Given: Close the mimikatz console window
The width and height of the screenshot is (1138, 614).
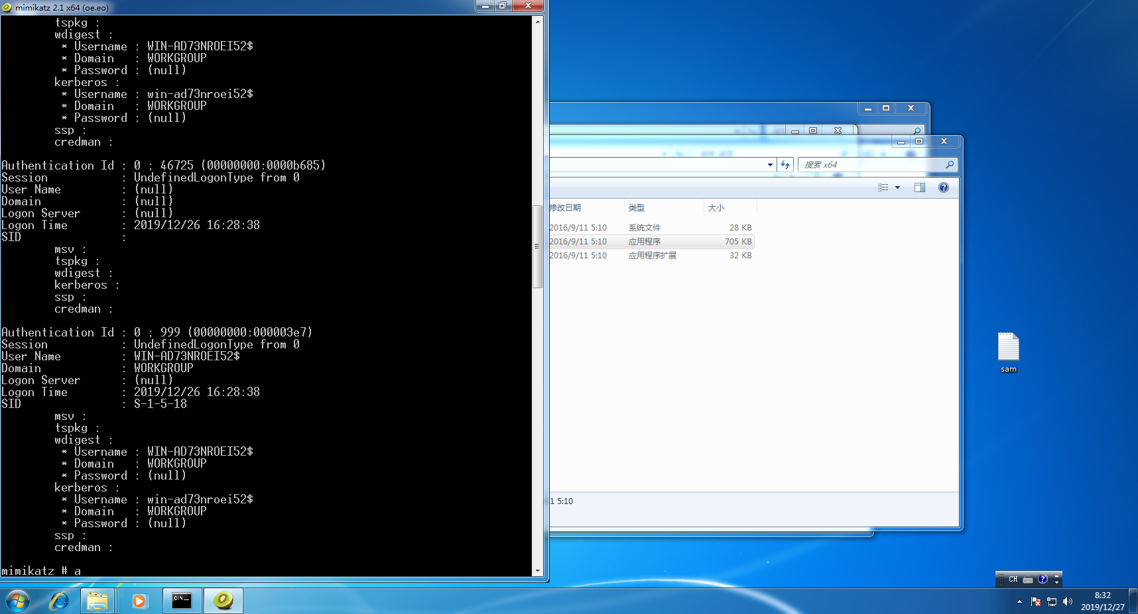Looking at the screenshot, I should tap(528, 6).
